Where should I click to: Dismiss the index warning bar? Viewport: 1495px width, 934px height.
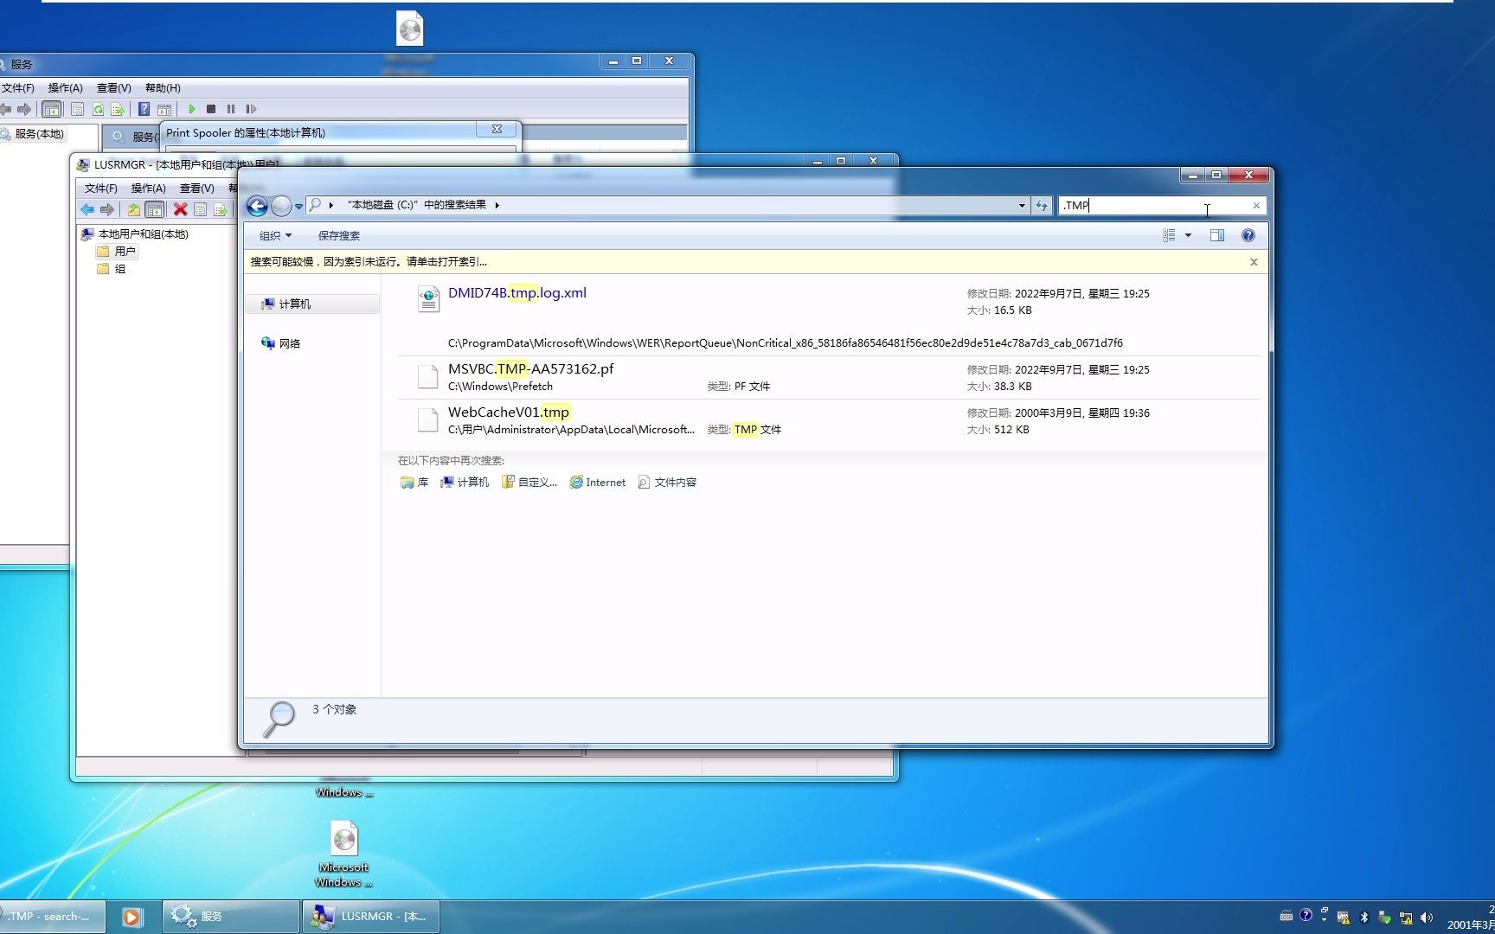click(x=1254, y=262)
